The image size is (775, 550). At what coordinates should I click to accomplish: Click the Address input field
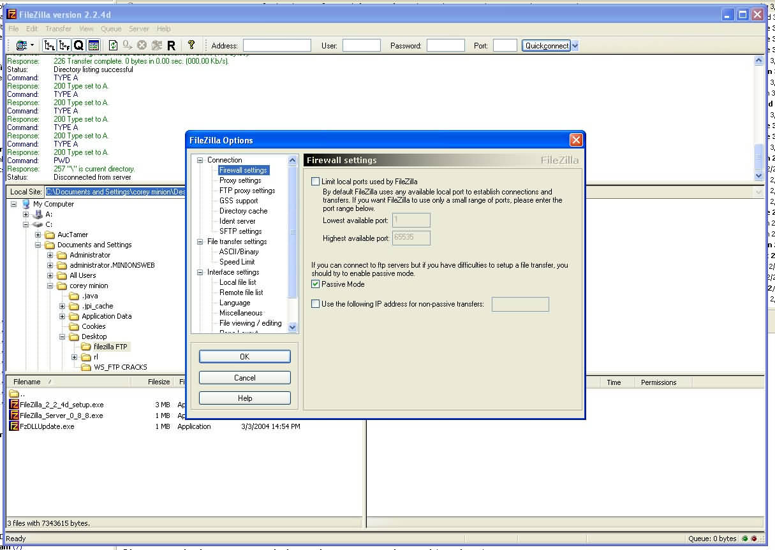click(x=277, y=45)
